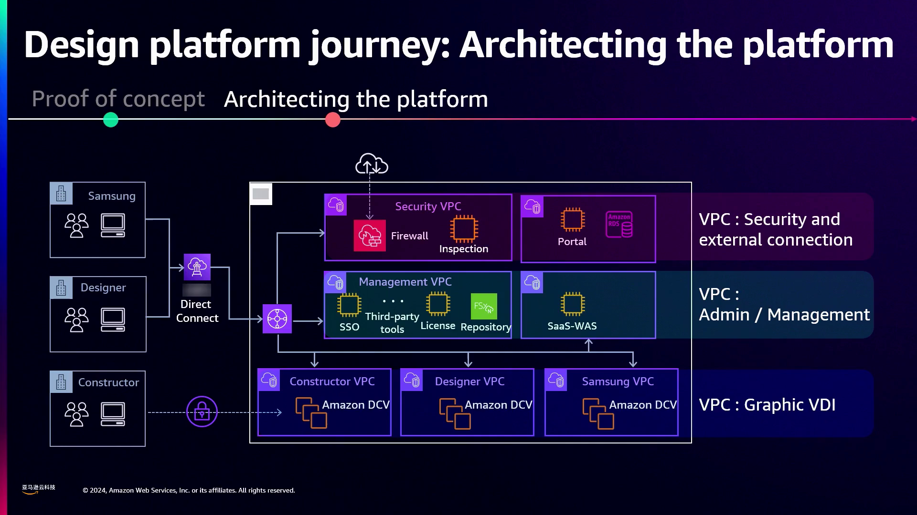Click the Inspection chip icon
Viewport: 917px width, 515px height.
[x=463, y=228]
